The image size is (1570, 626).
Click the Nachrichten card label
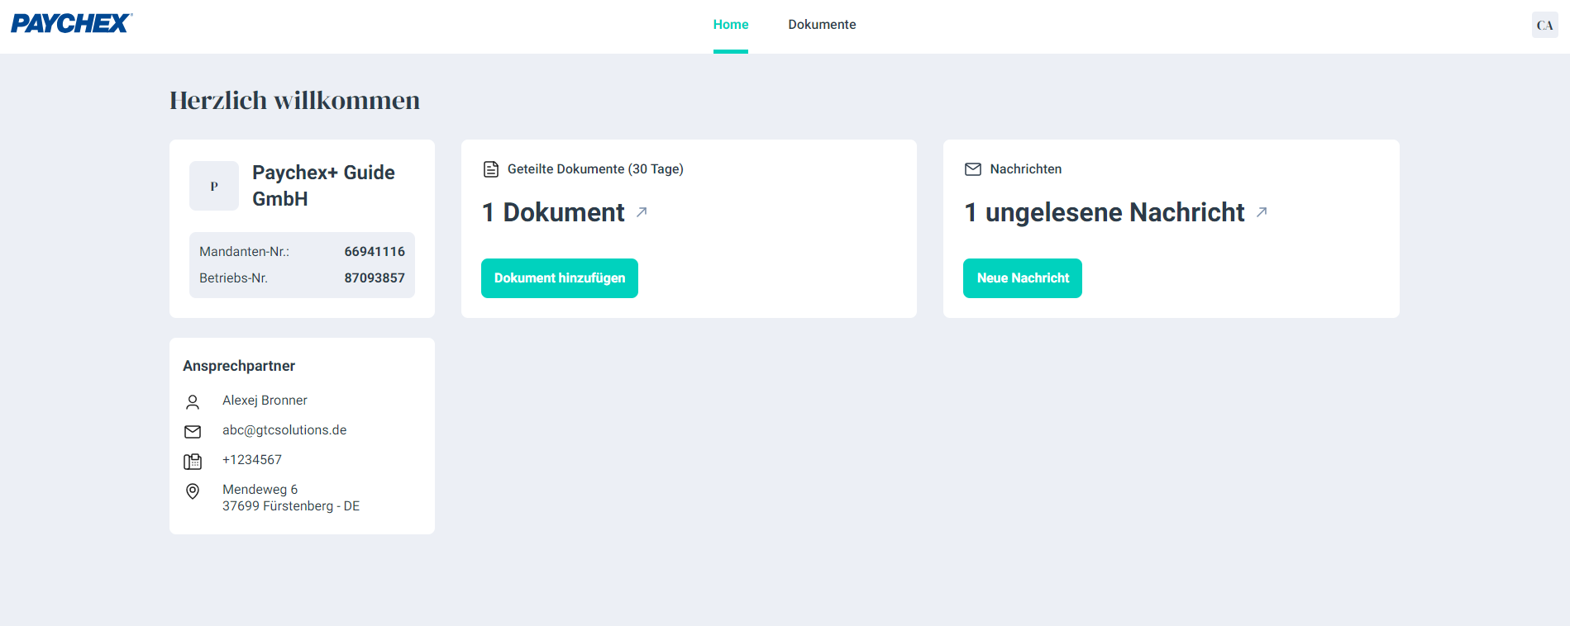coord(1026,169)
